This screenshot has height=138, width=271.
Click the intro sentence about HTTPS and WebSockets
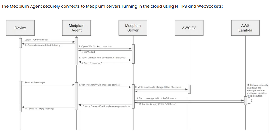tap(112, 7)
